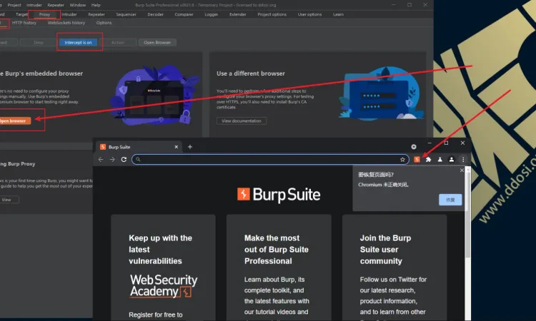Click the browser address bar field

270,159
